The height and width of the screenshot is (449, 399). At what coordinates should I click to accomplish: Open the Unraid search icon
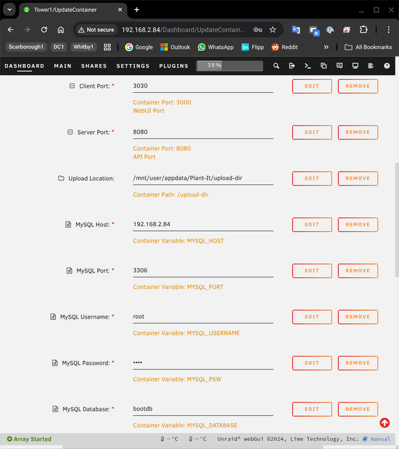click(x=276, y=66)
